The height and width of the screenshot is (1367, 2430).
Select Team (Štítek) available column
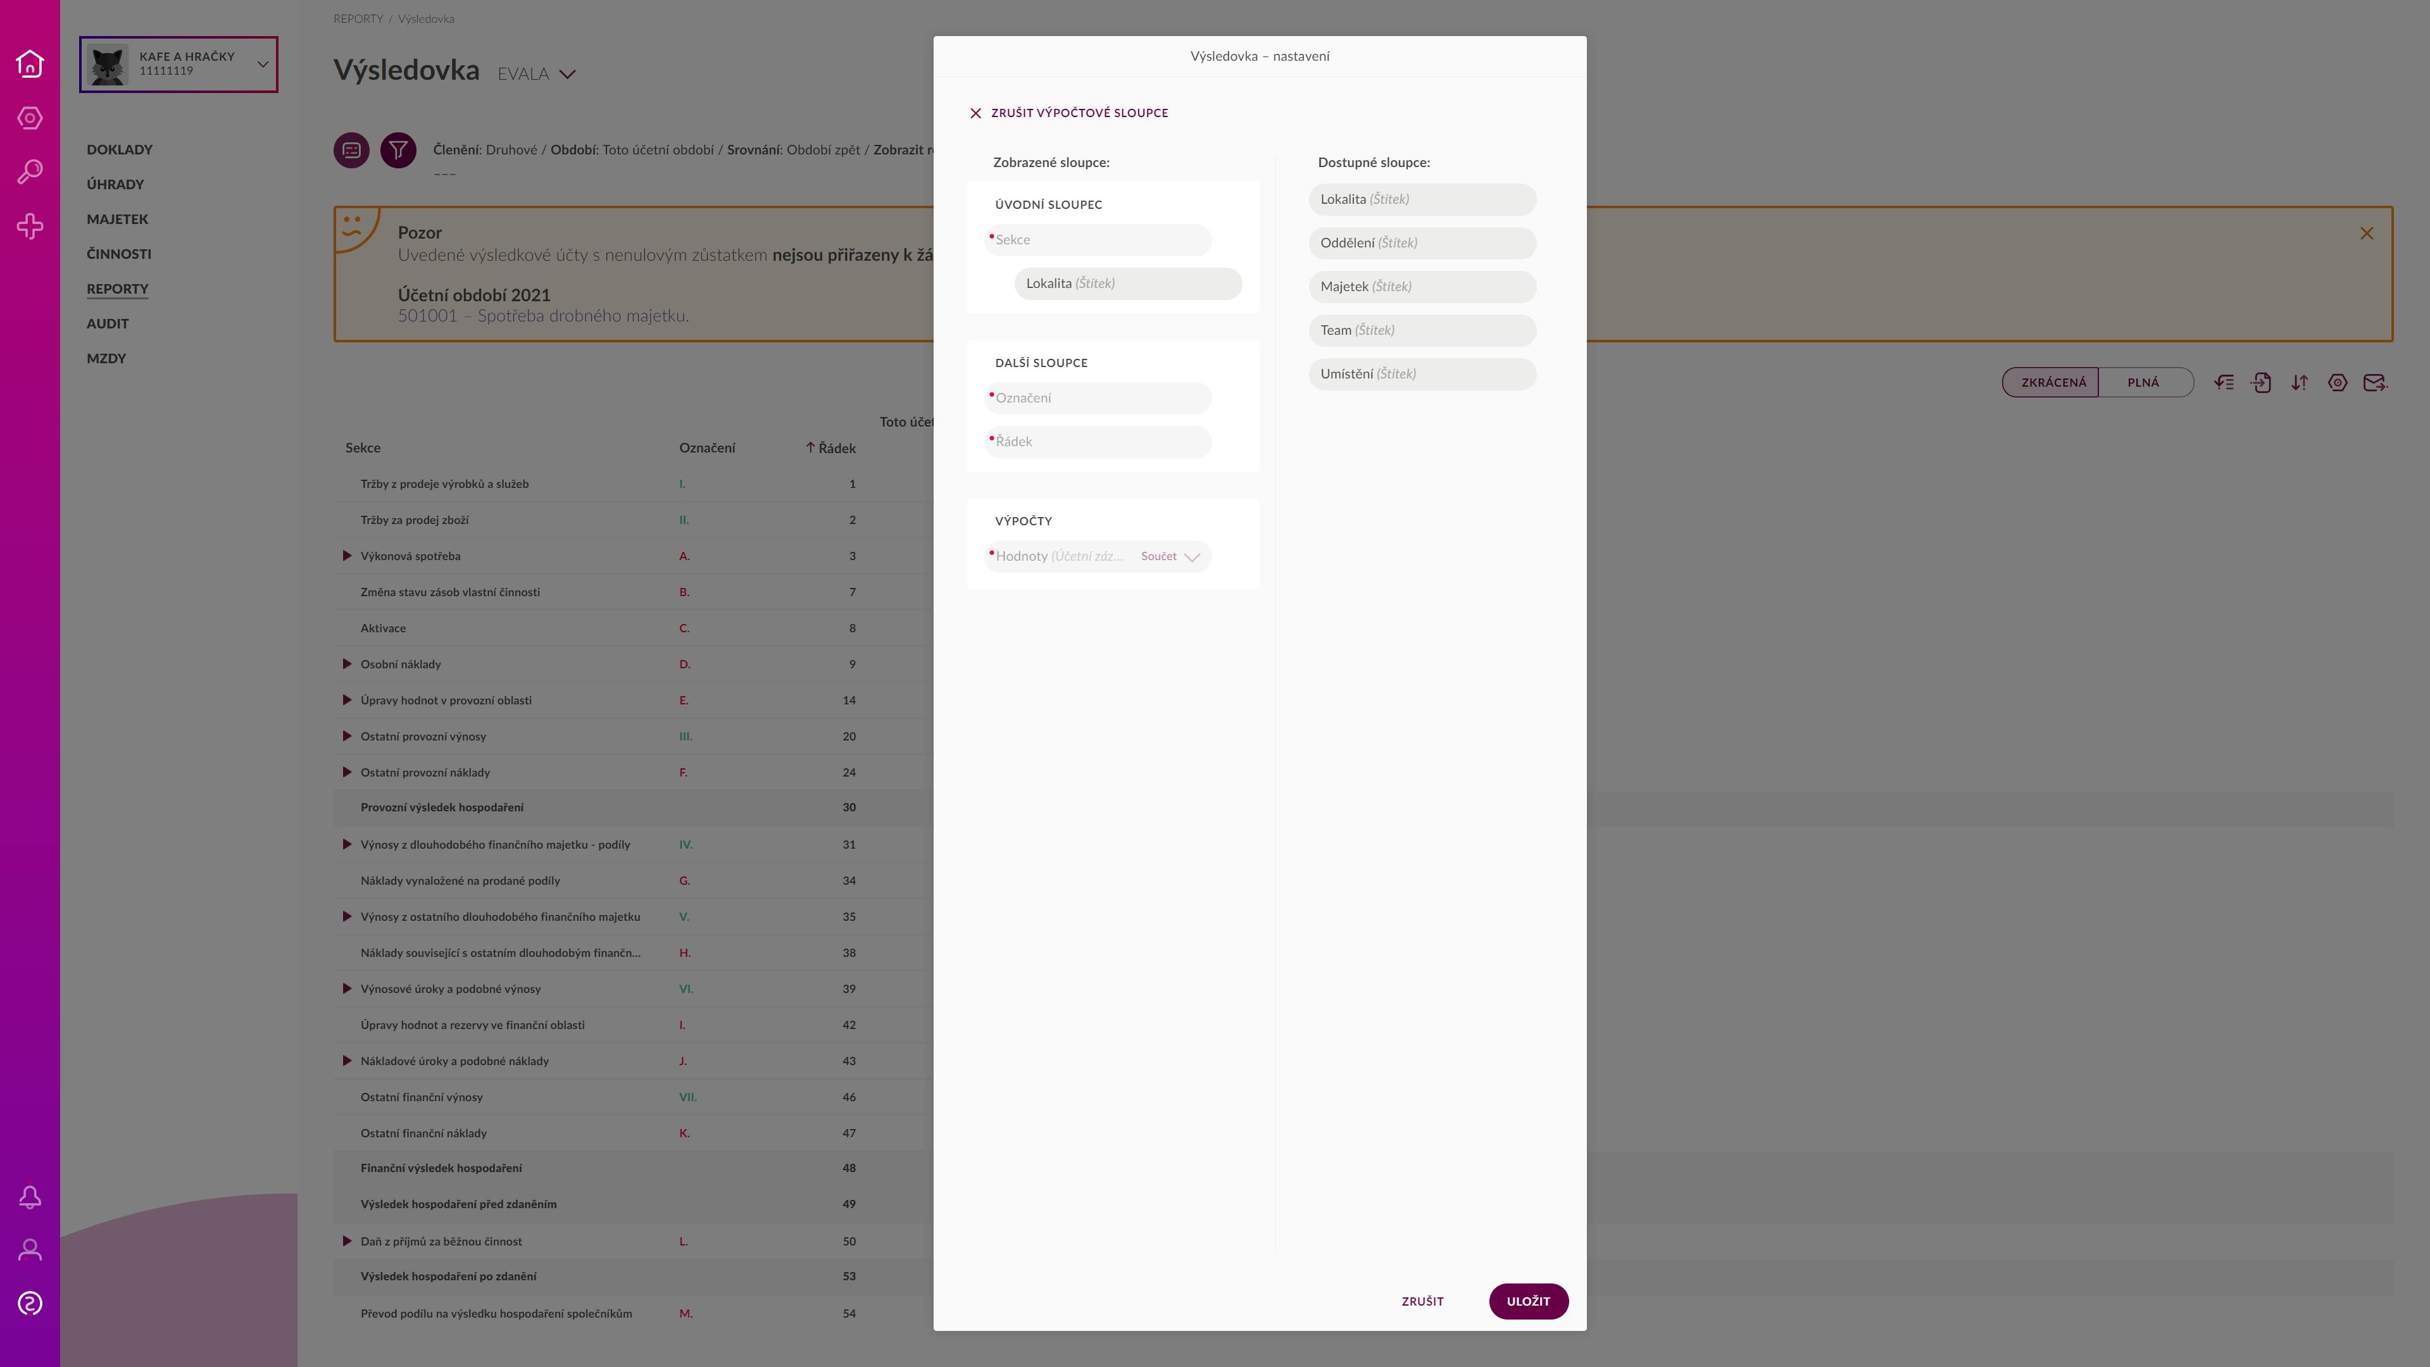click(x=1422, y=330)
